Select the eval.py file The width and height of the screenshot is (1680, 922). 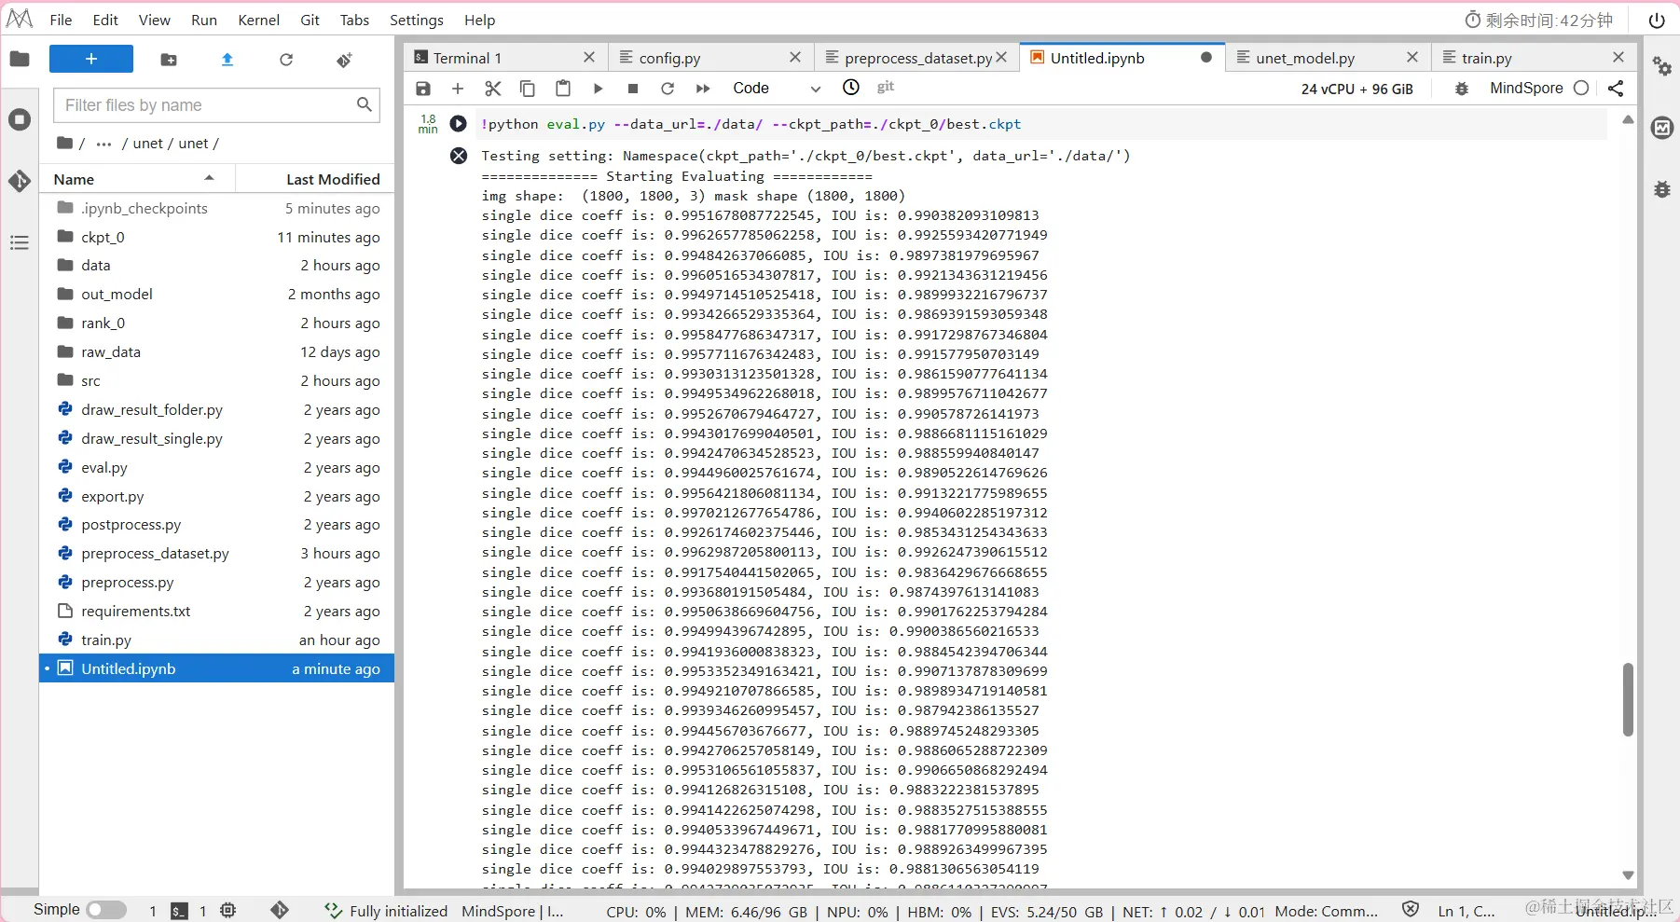(216, 467)
